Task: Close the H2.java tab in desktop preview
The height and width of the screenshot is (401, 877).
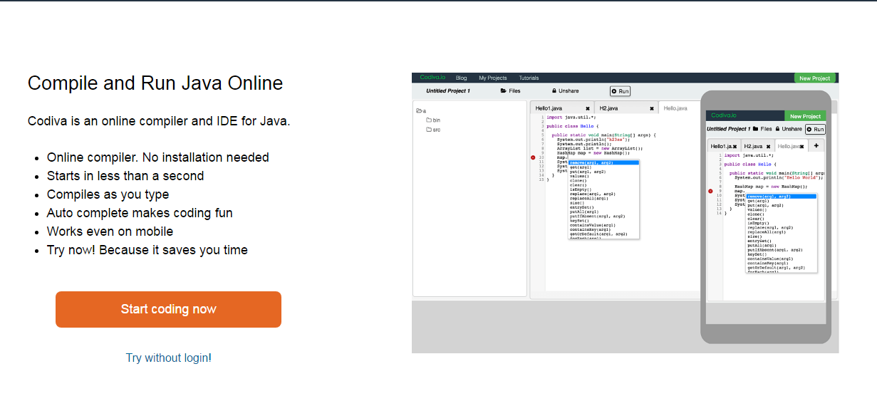Action: (651, 109)
